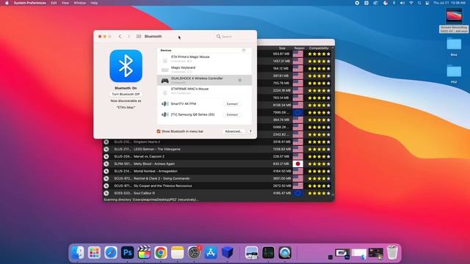Open the show all preferences grid icon

coord(139,36)
